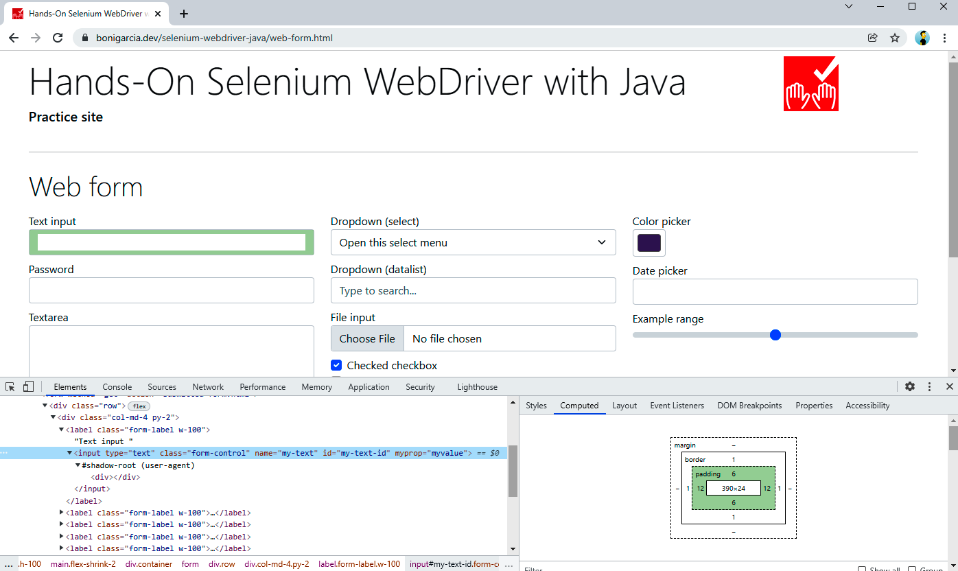Viewport: 958px width, 571px height.
Task: Uncheck the Checked checkbox
Action: click(336, 365)
